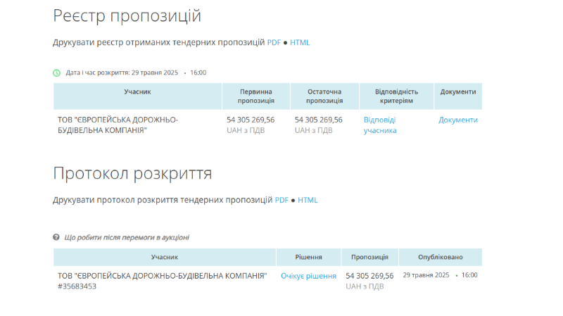
Task: Select the participant name with #35683453 in the protocol table
Action: pyautogui.click(x=163, y=282)
